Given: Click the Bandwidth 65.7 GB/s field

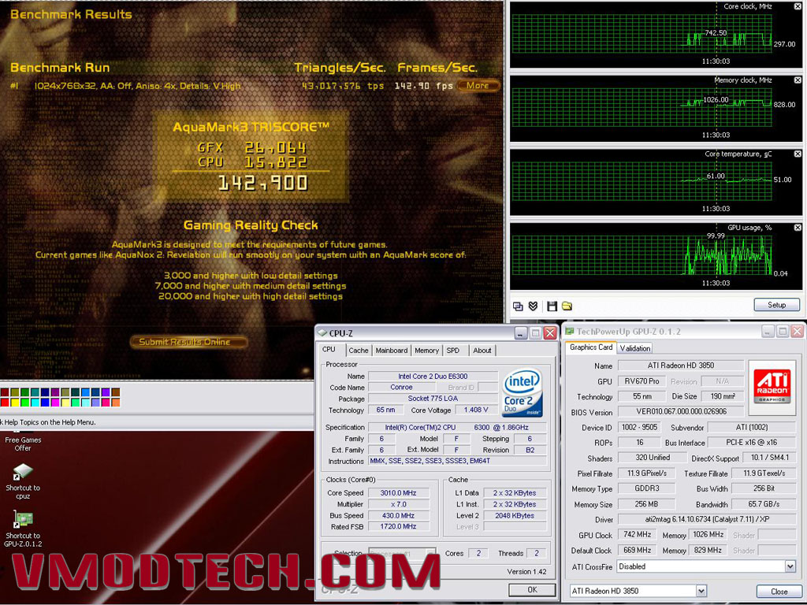Looking at the screenshot, I should tap(764, 504).
